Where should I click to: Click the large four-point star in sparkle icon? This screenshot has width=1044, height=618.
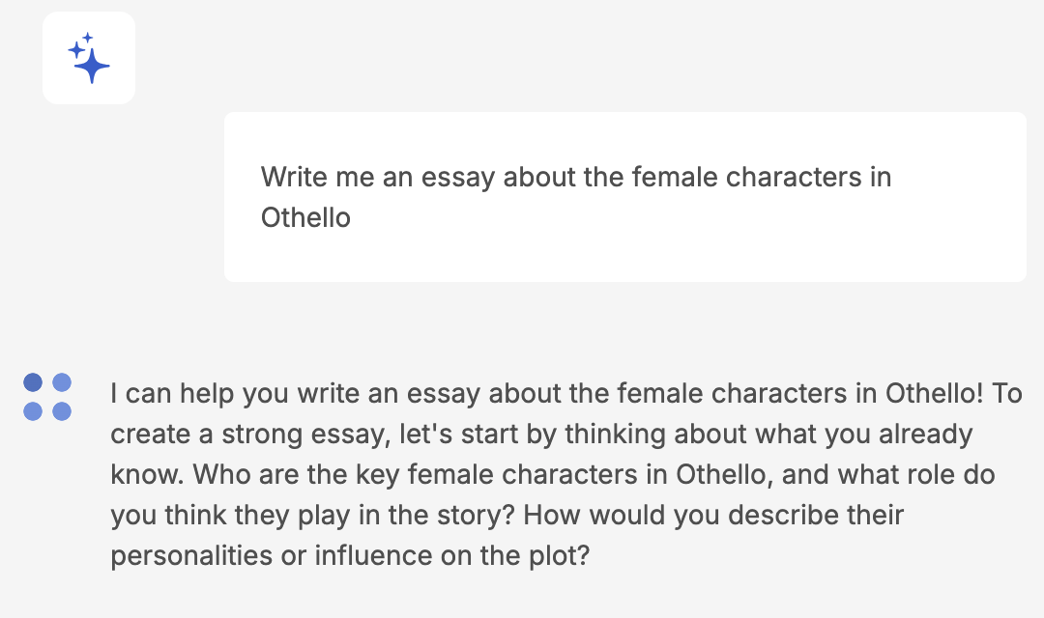tap(93, 66)
